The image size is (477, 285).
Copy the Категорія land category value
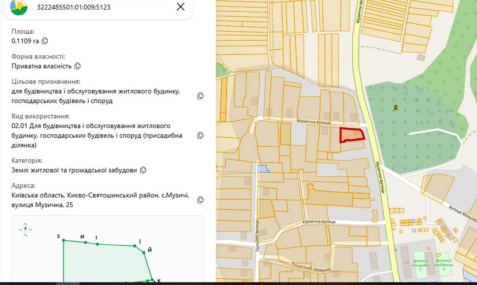coord(143,170)
